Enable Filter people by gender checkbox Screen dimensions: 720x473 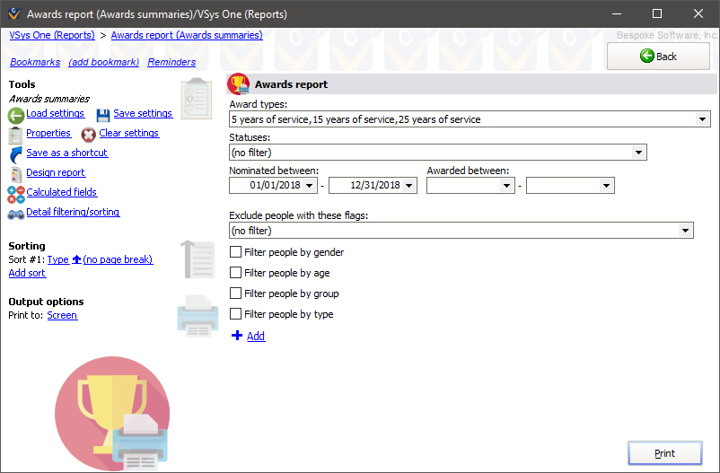[x=236, y=253]
